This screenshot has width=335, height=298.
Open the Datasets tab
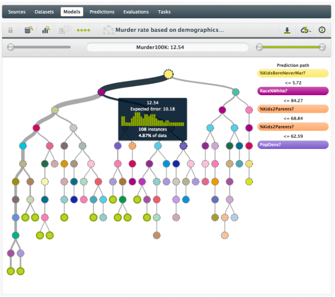(x=44, y=12)
